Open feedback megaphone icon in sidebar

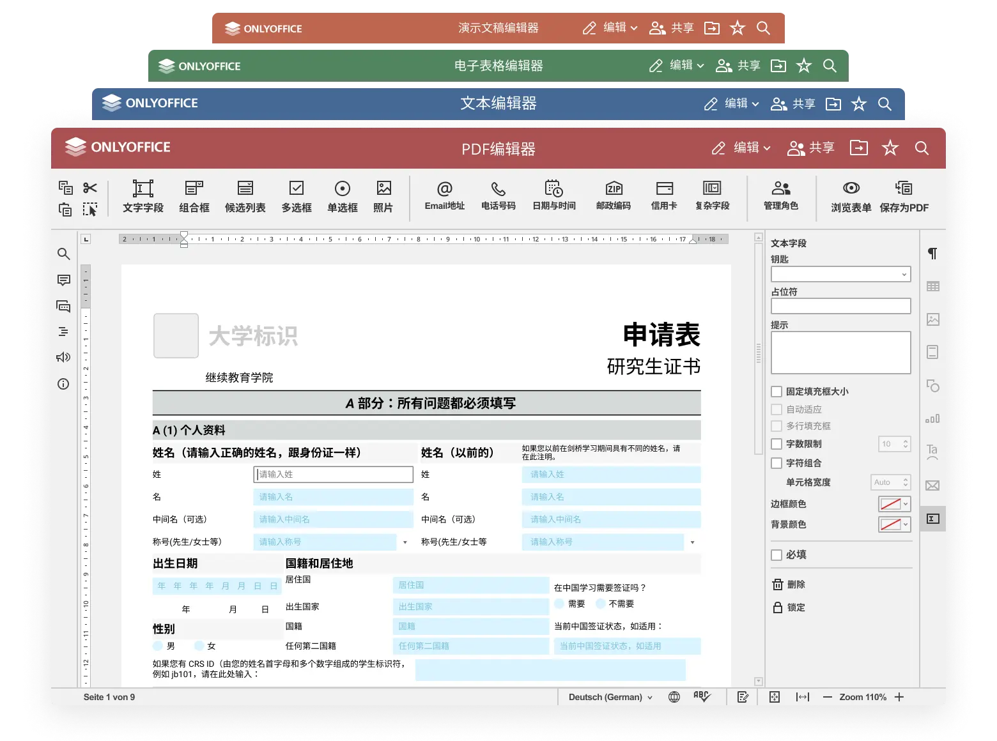[63, 357]
